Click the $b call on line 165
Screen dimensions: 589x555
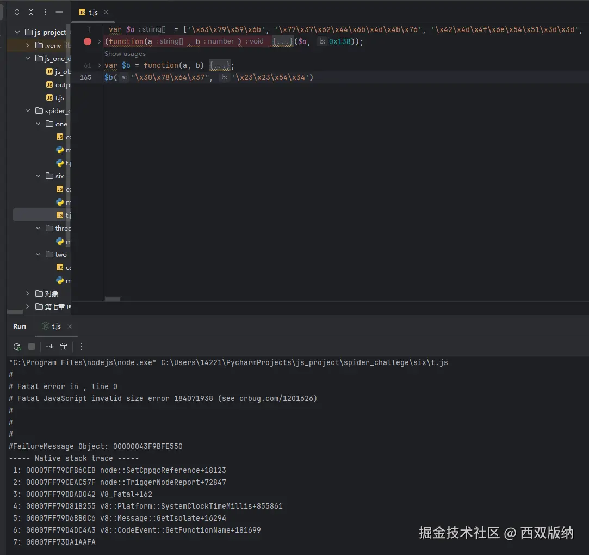click(x=109, y=77)
